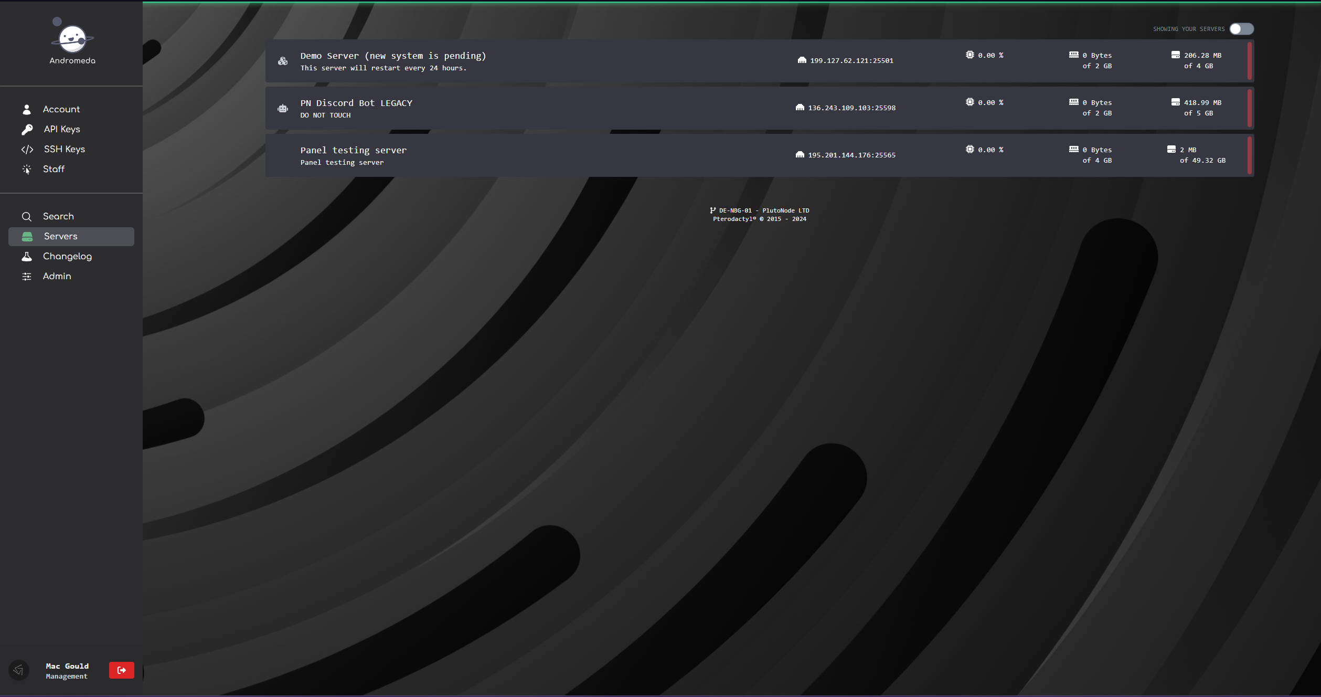Open the Admin area

click(71, 276)
